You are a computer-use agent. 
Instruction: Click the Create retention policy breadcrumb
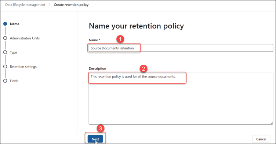click(71, 5)
